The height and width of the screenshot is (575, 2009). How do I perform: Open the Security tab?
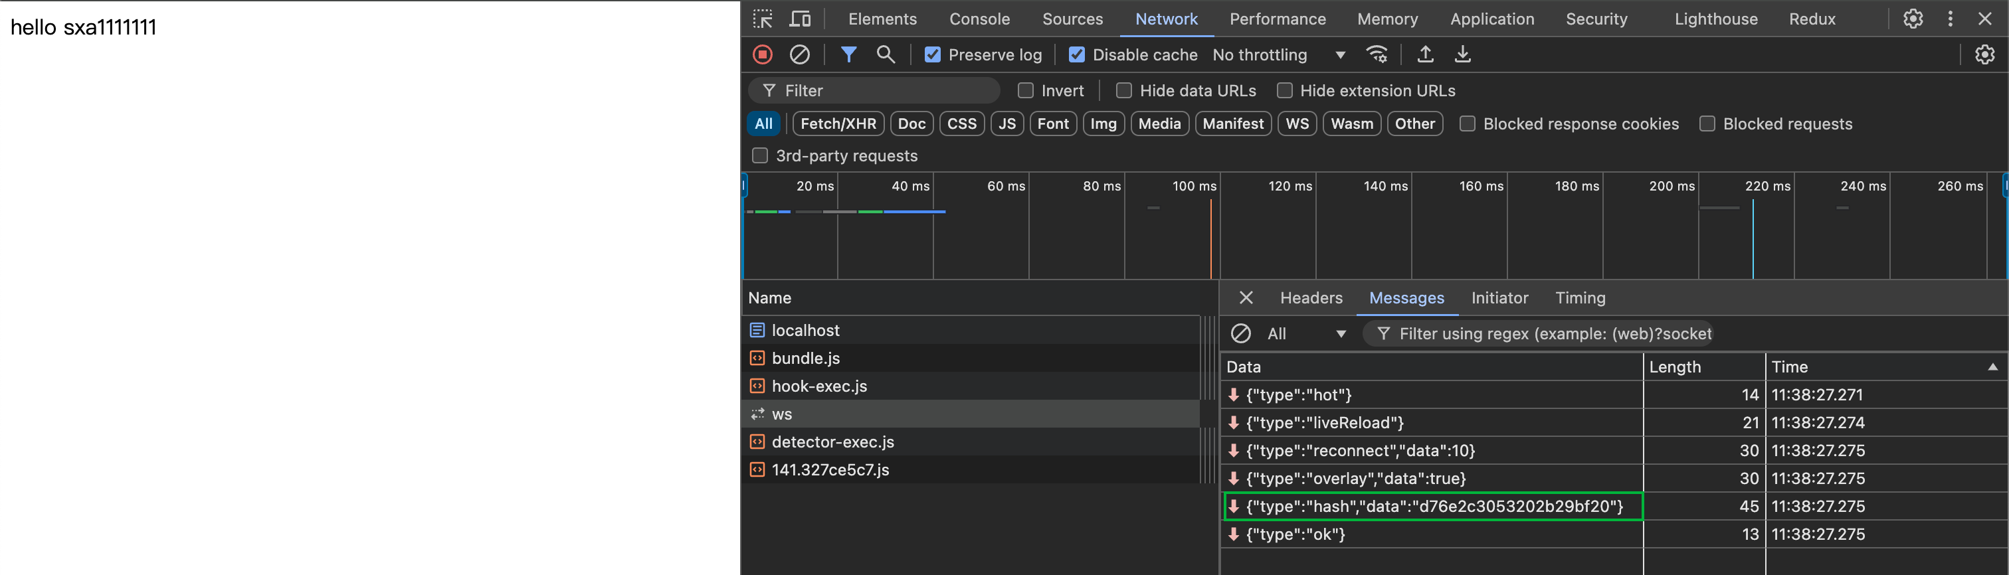[x=1596, y=19]
